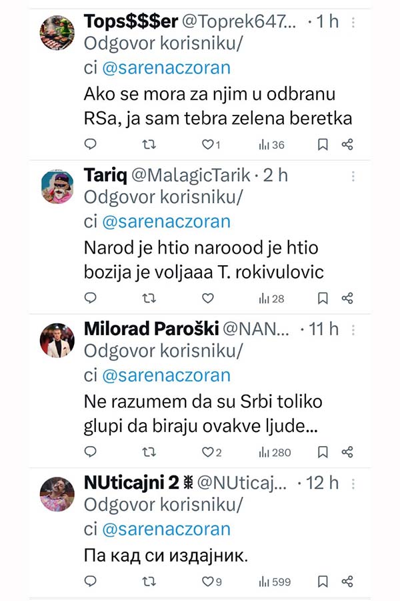This screenshot has width=400, height=601.
Task: Like the NUticajni 2 tweet
Action: point(207,582)
